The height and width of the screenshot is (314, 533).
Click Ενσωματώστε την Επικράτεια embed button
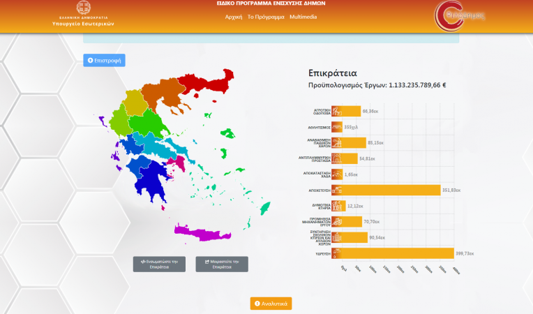click(x=159, y=264)
